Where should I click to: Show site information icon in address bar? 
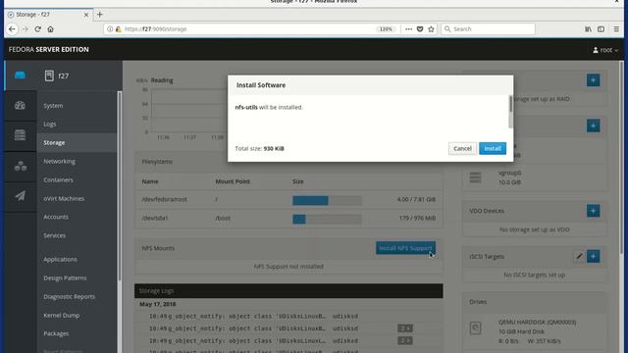[110, 28]
